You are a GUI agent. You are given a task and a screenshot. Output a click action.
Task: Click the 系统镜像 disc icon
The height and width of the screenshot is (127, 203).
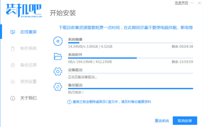58,42
